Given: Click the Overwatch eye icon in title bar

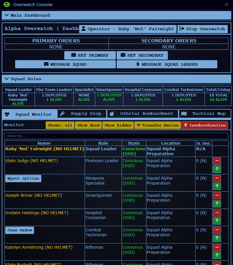Looking at the screenshot, I should pos(7,5).
